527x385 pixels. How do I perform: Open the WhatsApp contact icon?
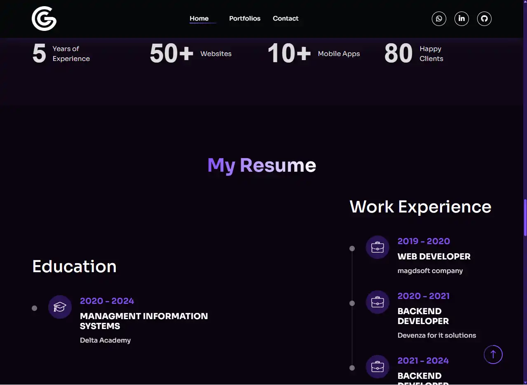pos(439,19)
